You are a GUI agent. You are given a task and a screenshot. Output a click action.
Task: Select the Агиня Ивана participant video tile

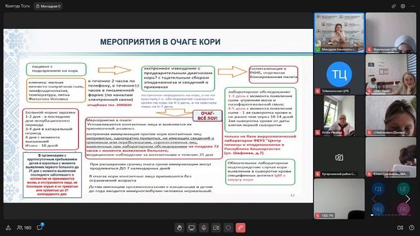click(339, 115)
